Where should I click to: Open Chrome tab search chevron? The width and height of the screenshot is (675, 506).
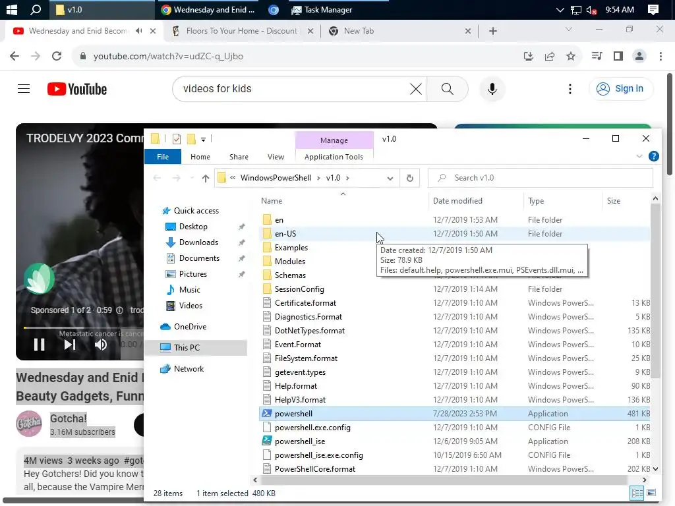click(x=569, y=29)
